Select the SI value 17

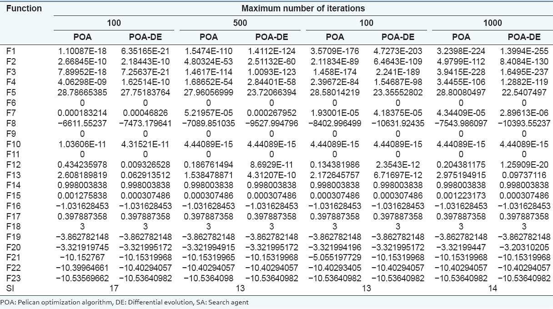click(x=114, y=288)
